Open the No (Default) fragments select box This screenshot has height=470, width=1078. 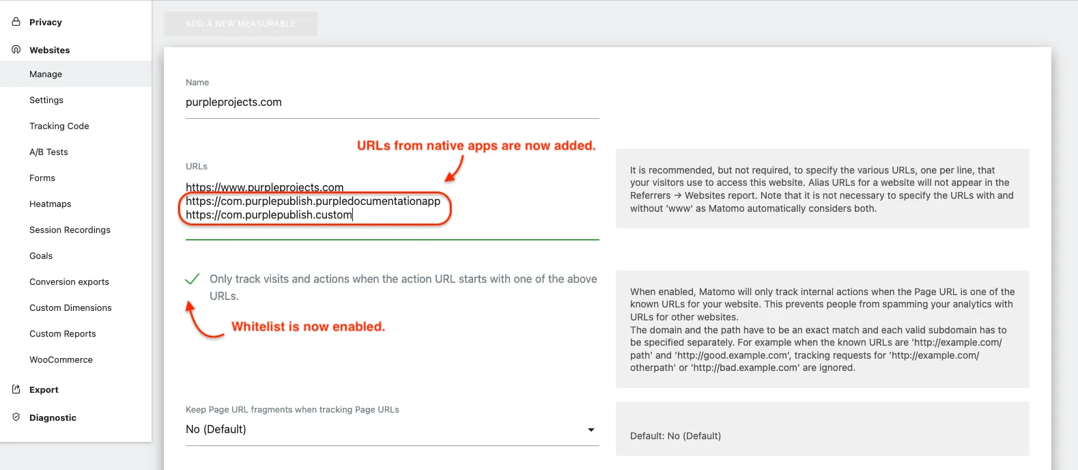393,430
